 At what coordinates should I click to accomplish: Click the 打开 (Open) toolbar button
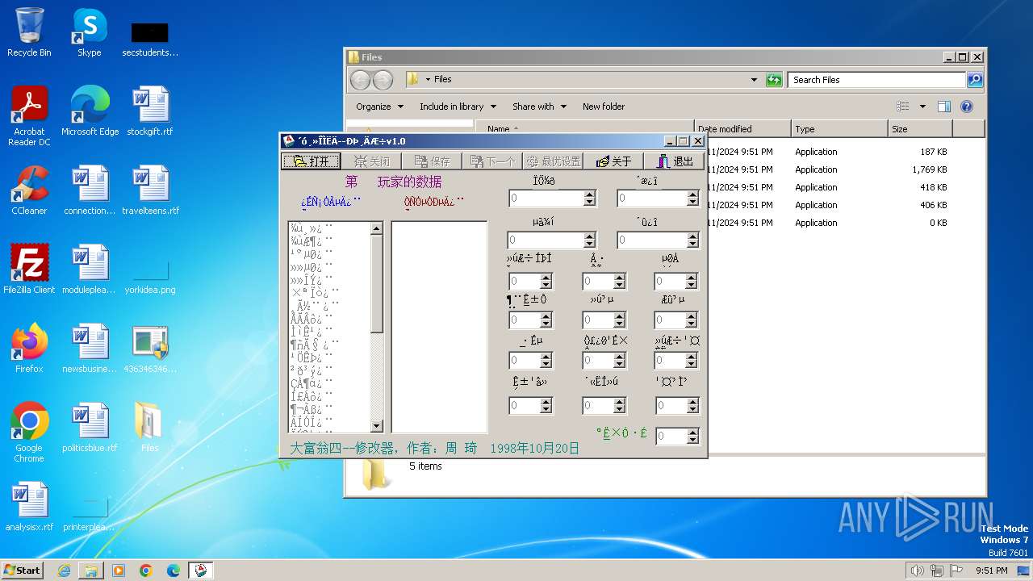tap(312, 161)
